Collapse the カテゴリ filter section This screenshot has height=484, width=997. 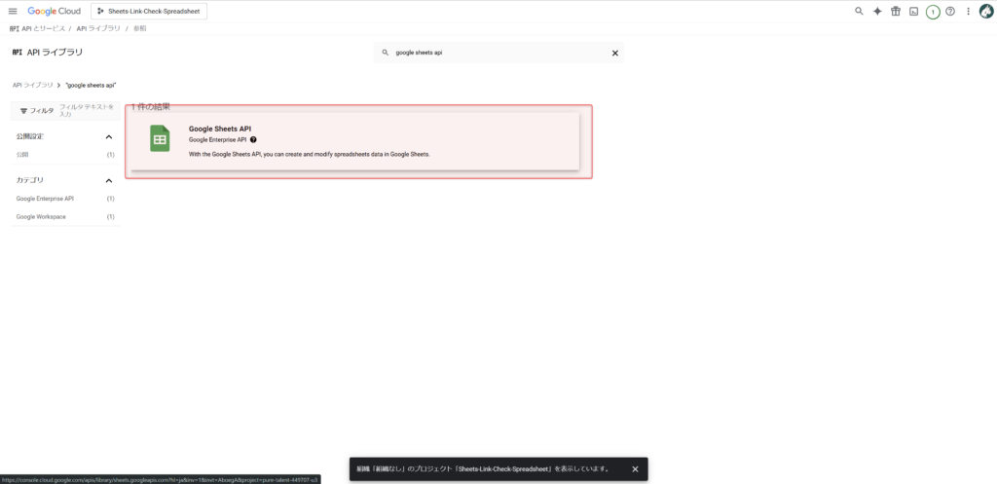click(x=108, y=180)
